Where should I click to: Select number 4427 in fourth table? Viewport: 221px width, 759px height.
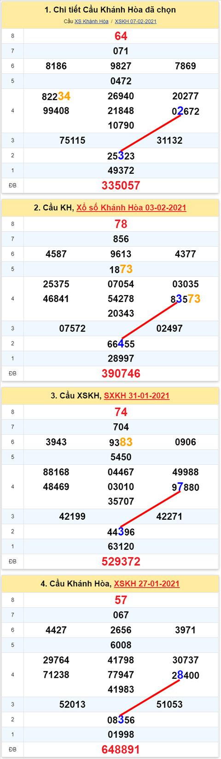[x=56, y=630]
